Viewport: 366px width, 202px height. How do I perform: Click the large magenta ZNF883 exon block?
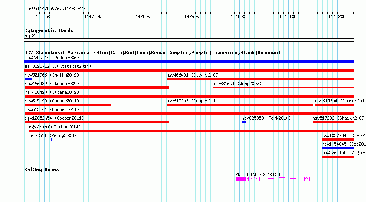(241, 179)
